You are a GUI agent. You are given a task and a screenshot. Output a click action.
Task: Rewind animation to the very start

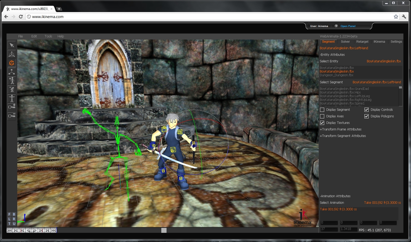tap(10, 230)
